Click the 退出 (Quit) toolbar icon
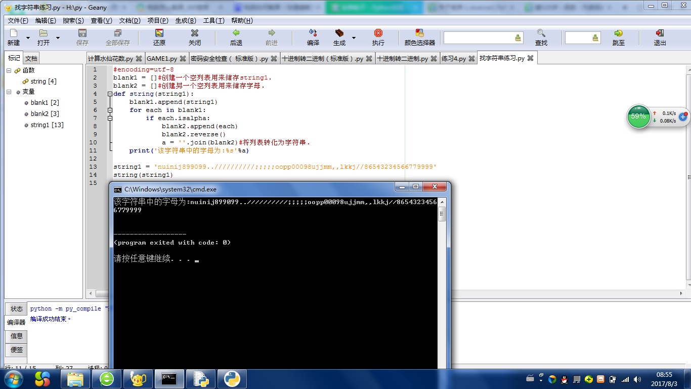The image size is (691, 389). [x=660, y=34]
